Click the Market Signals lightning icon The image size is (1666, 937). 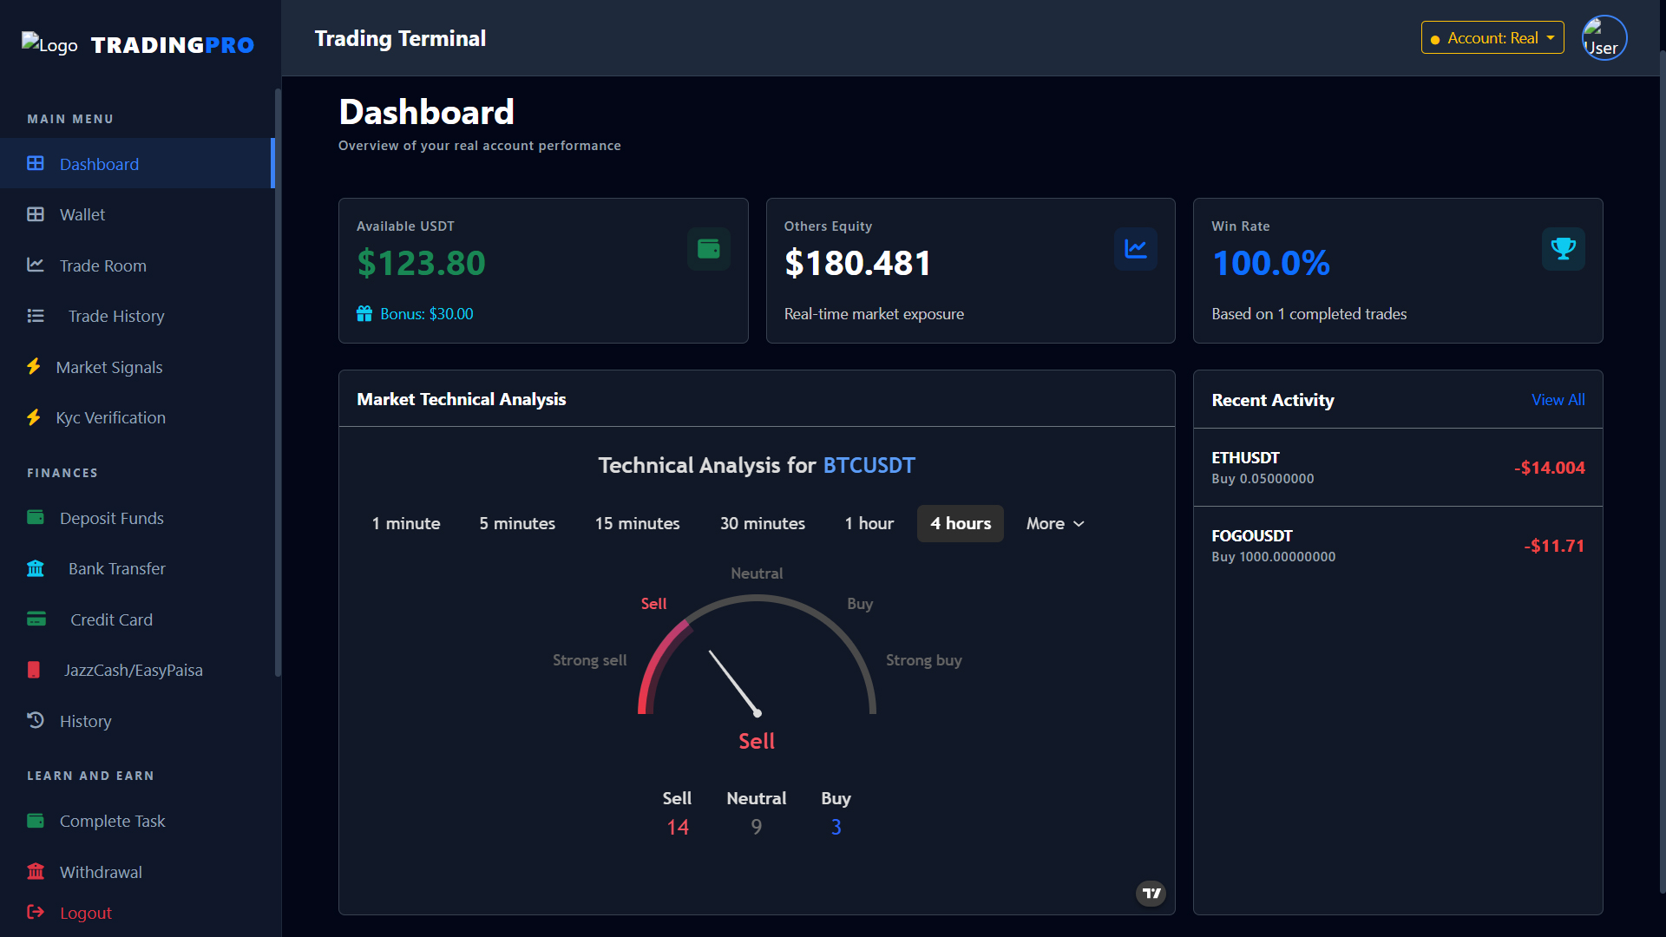pyautogui.click(x=34, y=367)
